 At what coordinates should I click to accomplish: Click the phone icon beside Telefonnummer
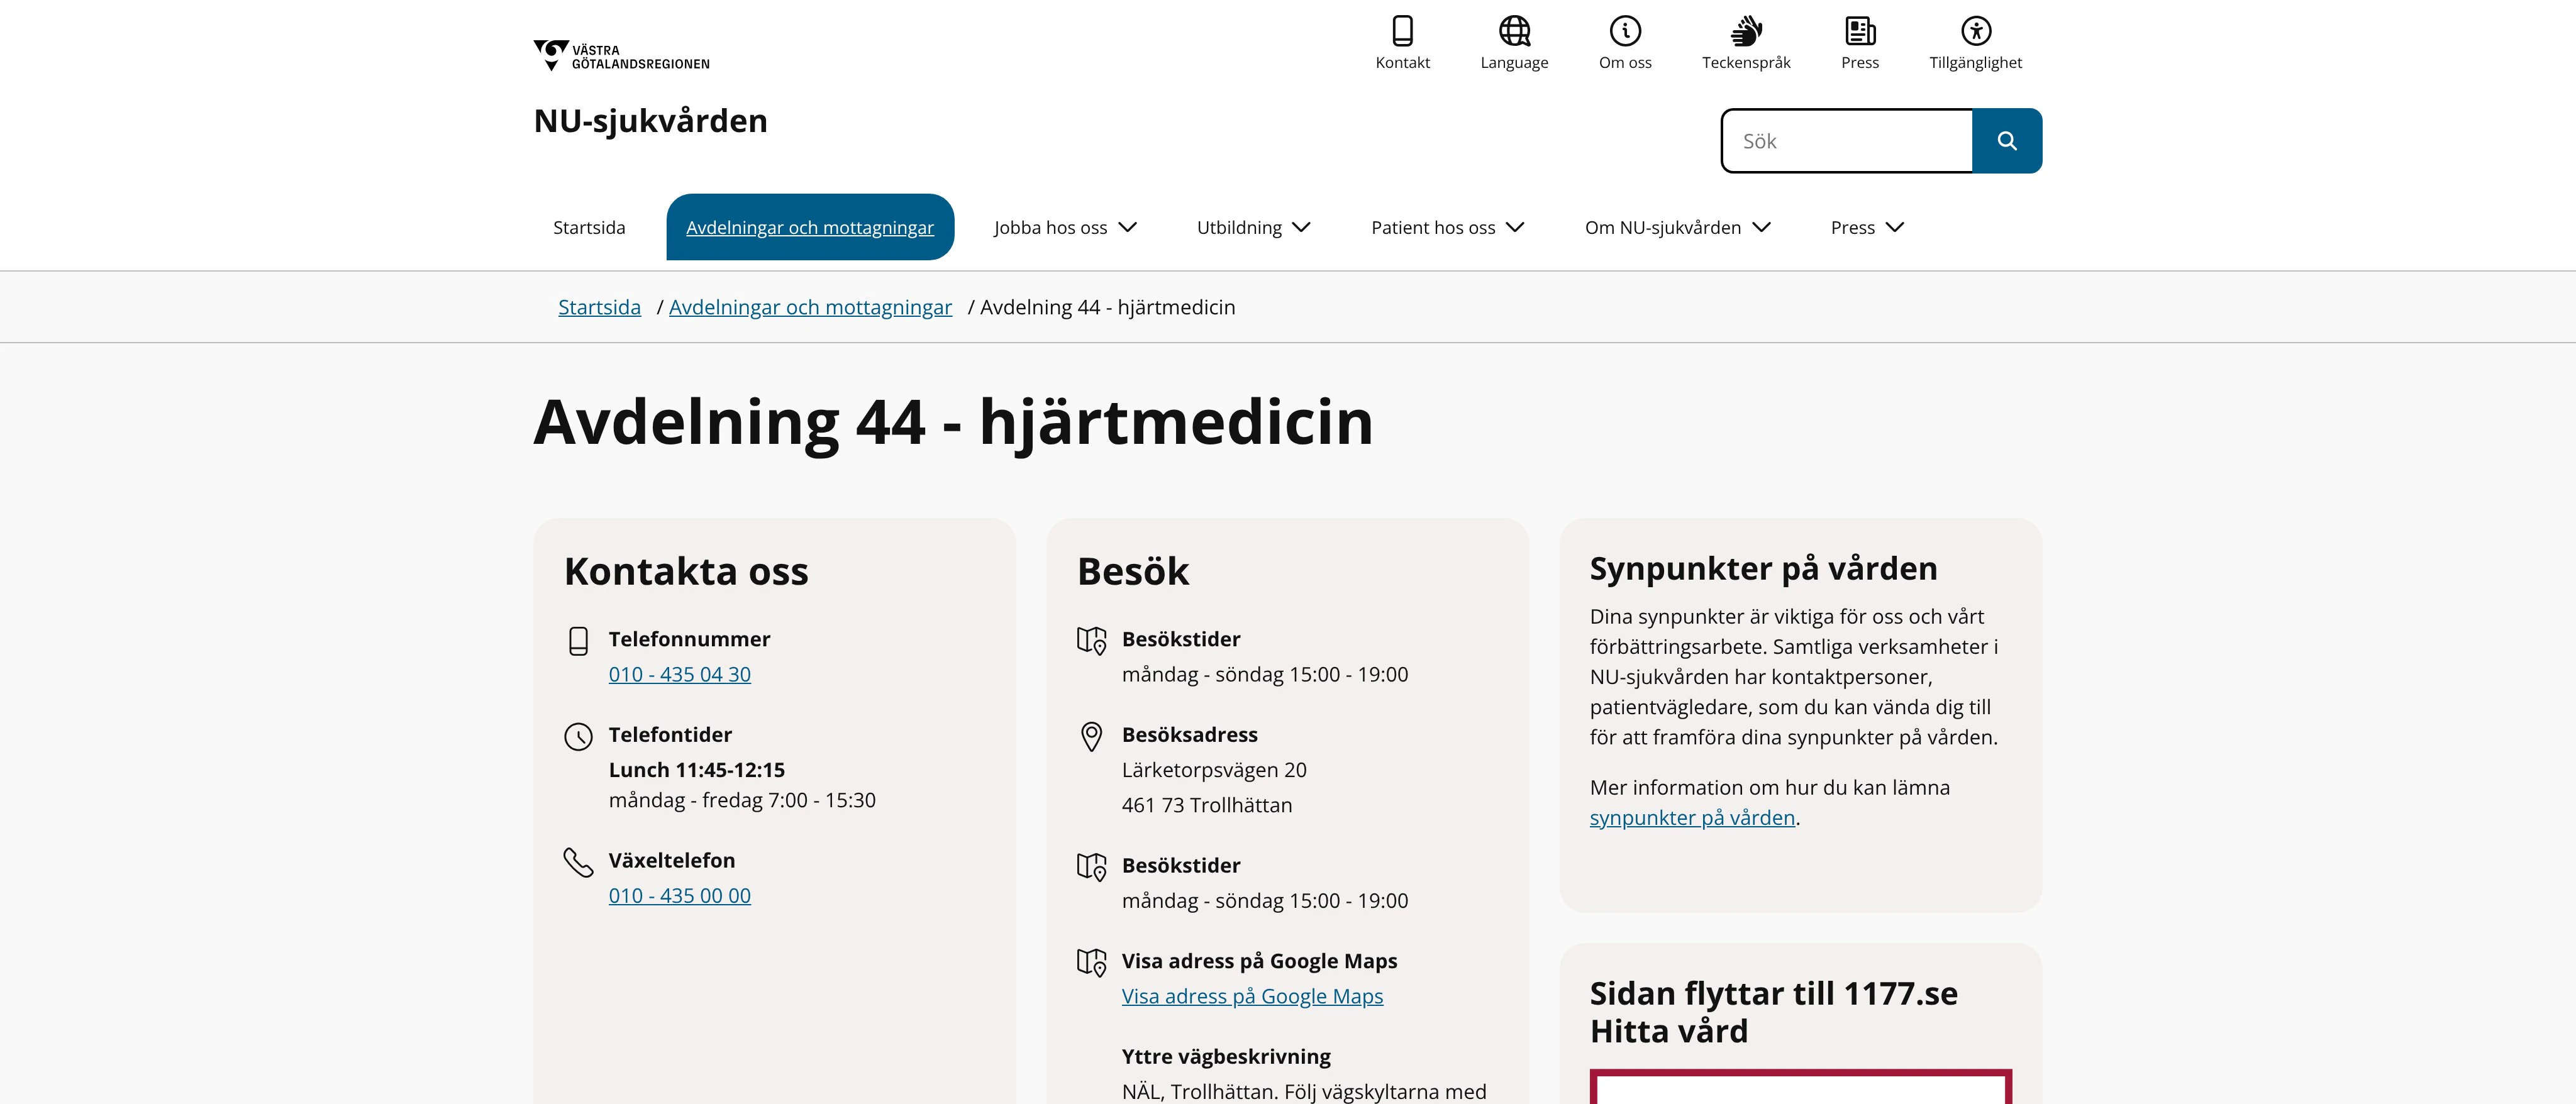click(x=578, y=641)
